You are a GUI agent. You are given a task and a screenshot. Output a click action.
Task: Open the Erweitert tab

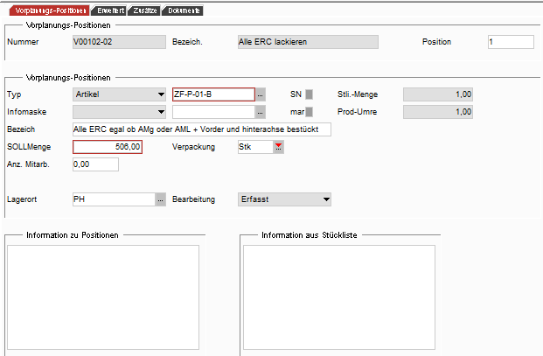(x=109, y=10)
